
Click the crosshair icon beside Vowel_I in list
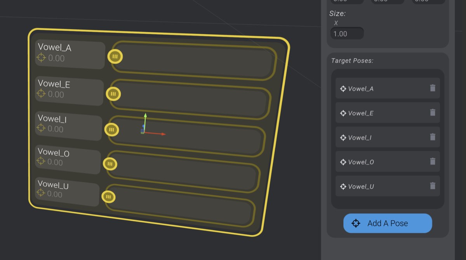(343, 138)
